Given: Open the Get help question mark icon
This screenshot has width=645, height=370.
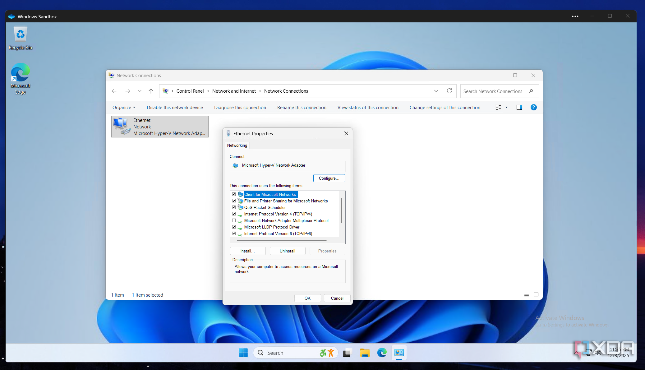Looking at the screenshot, I should tap(533, 107).
